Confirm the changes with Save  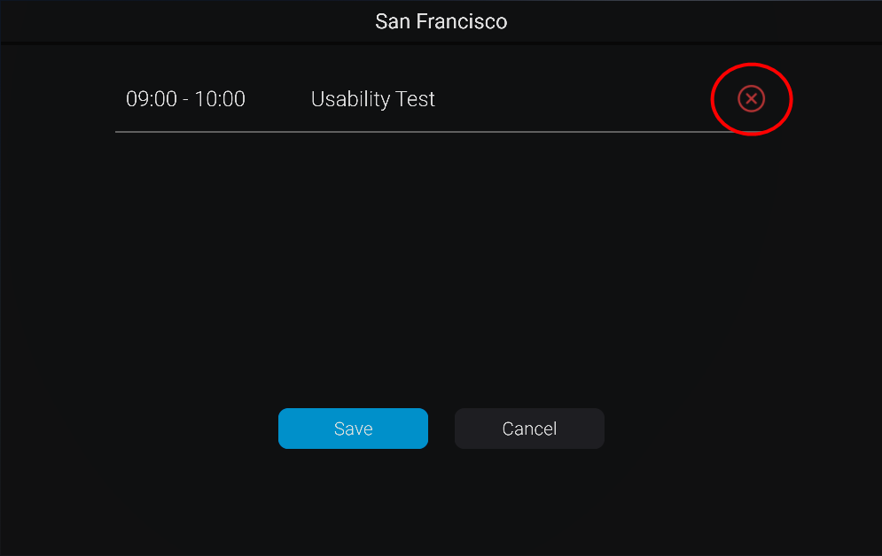point(354,429)
